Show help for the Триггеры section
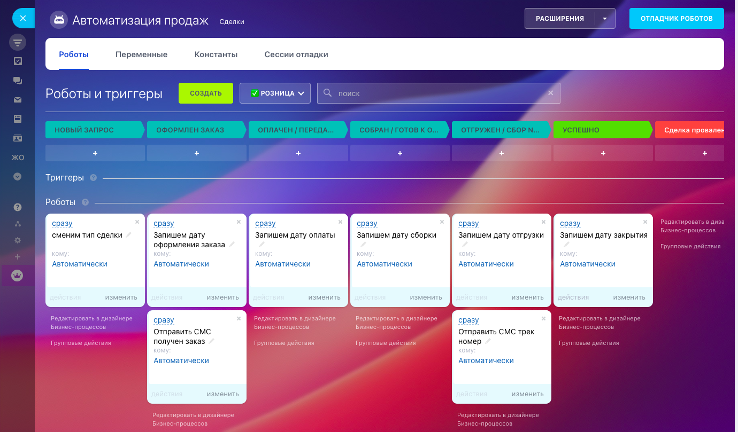This screenshot has width=738, height=432. pos(93,178)
